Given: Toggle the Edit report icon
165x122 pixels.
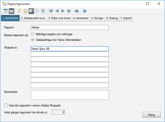Looking at the screenshot, I should 31,11.
